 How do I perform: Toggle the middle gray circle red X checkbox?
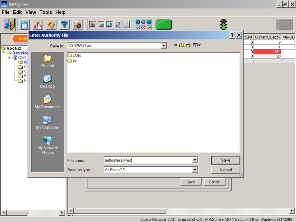(144, 25)
